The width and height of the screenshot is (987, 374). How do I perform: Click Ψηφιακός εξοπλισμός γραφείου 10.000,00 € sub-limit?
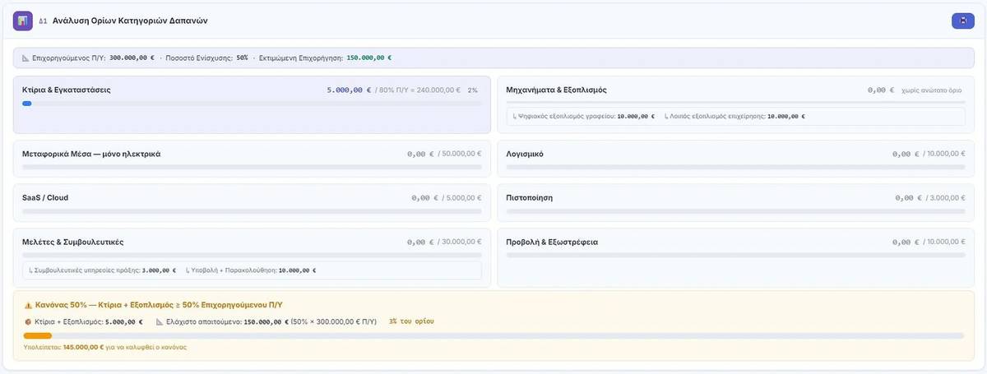[x=583, y=117]
